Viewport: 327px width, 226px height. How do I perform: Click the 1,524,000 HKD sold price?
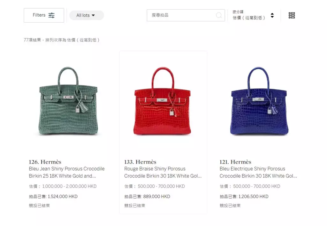63,196
